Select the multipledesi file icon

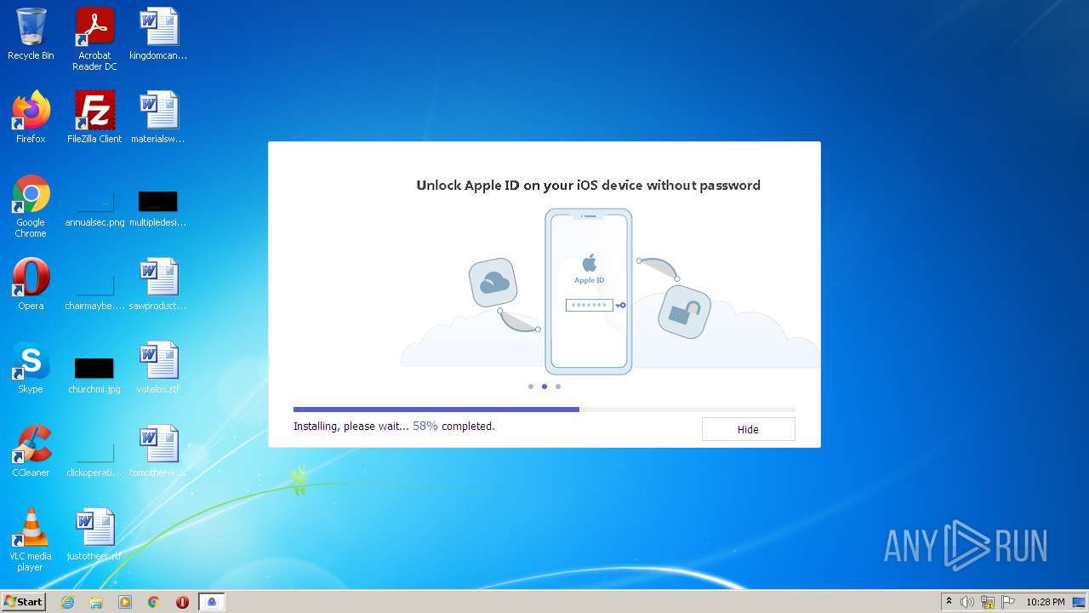point(158,209)
